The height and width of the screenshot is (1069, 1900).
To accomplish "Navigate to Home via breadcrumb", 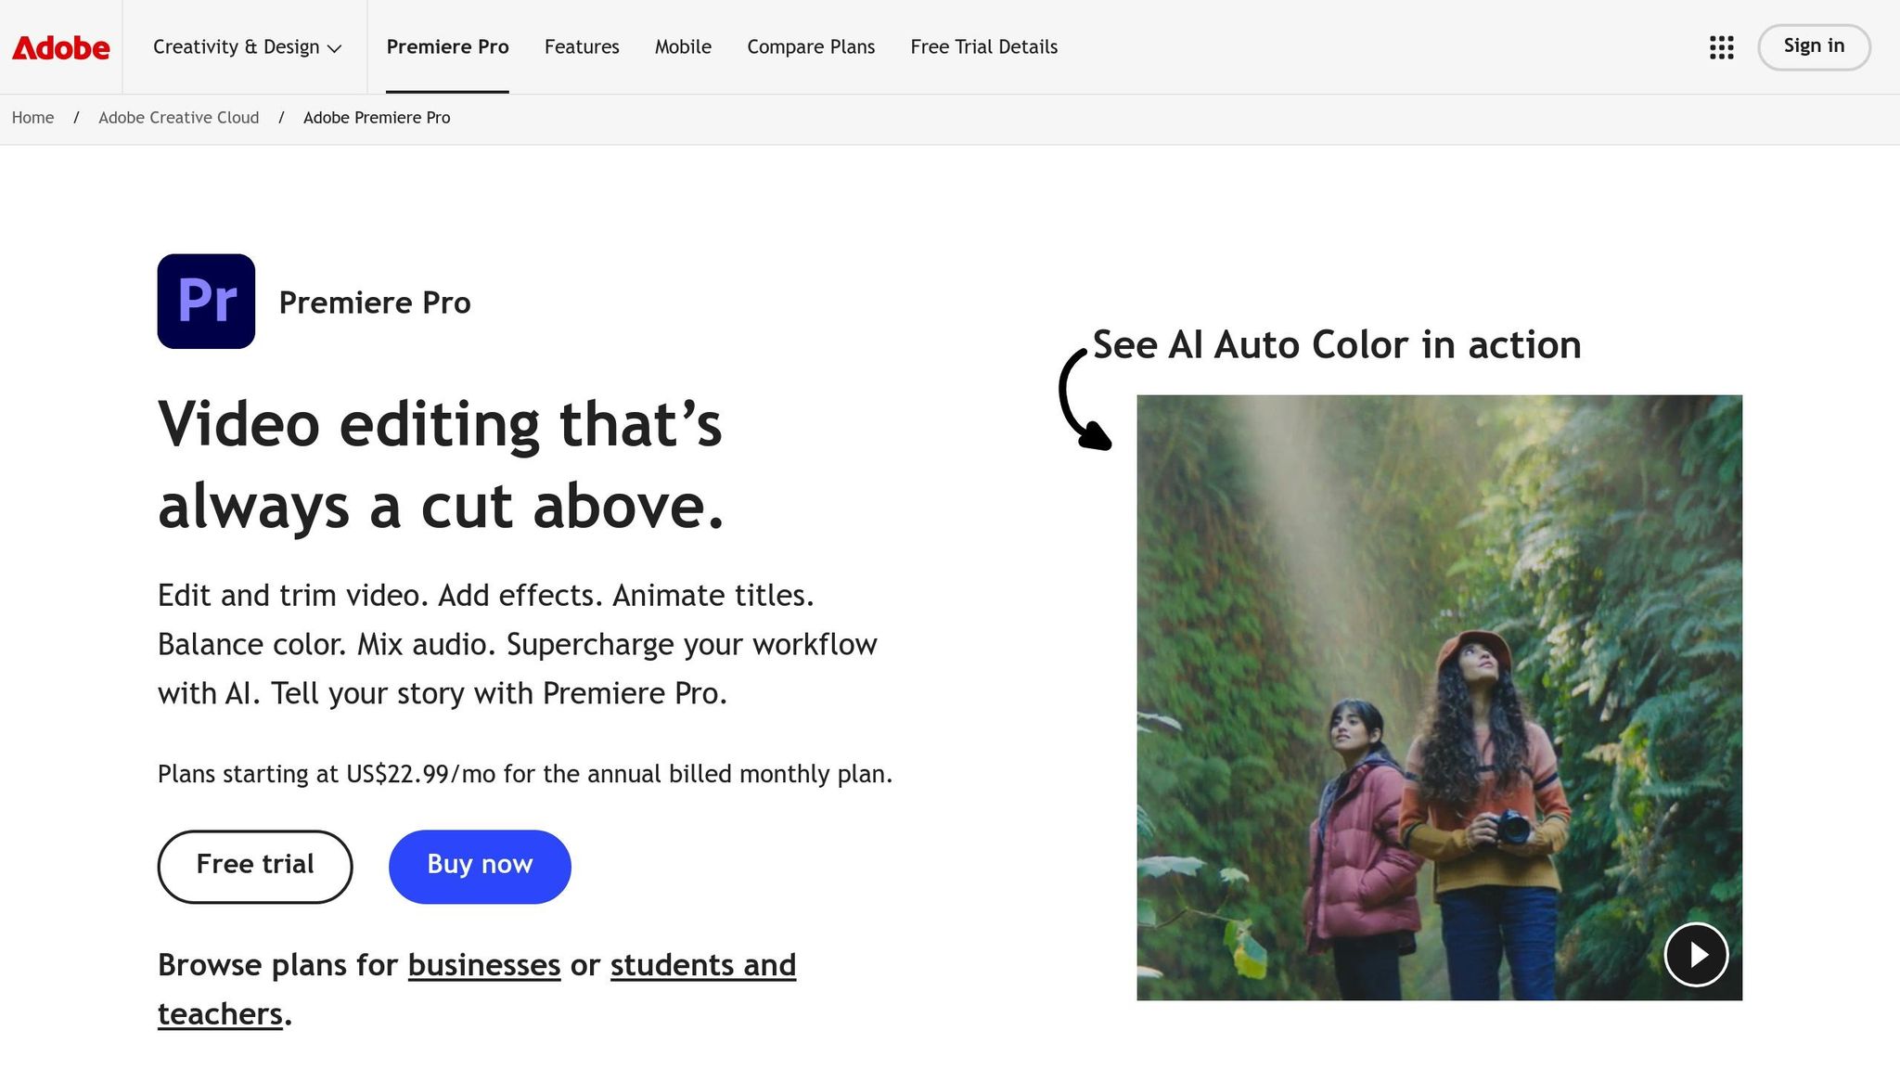I will click(32, 118).
